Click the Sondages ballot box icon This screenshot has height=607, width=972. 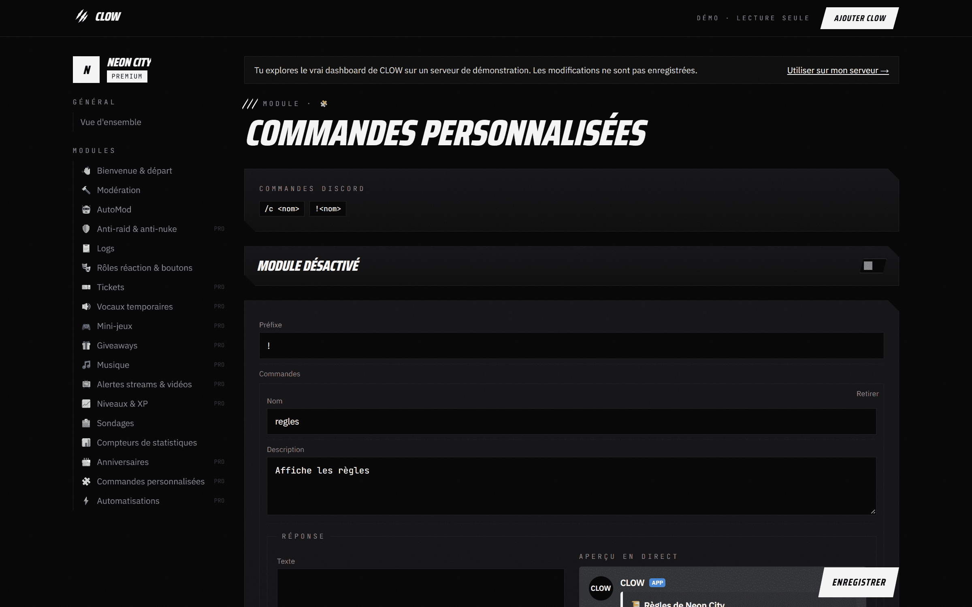click(86, 423)
